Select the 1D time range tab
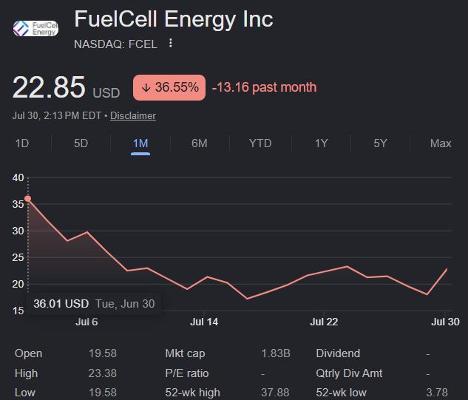Screen dimensions: 468x400 22,143
